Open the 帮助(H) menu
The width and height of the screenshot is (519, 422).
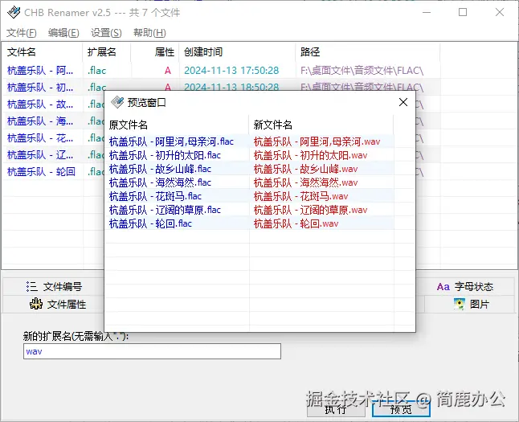tap(149, 33)
